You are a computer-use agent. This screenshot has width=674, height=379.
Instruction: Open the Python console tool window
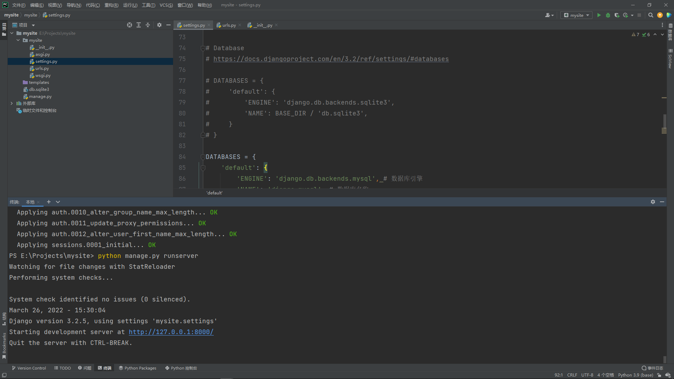coord(181,368)
